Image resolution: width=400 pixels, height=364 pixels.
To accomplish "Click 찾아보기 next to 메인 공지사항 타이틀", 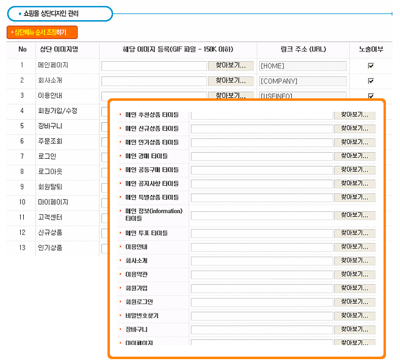I will 354,184.
